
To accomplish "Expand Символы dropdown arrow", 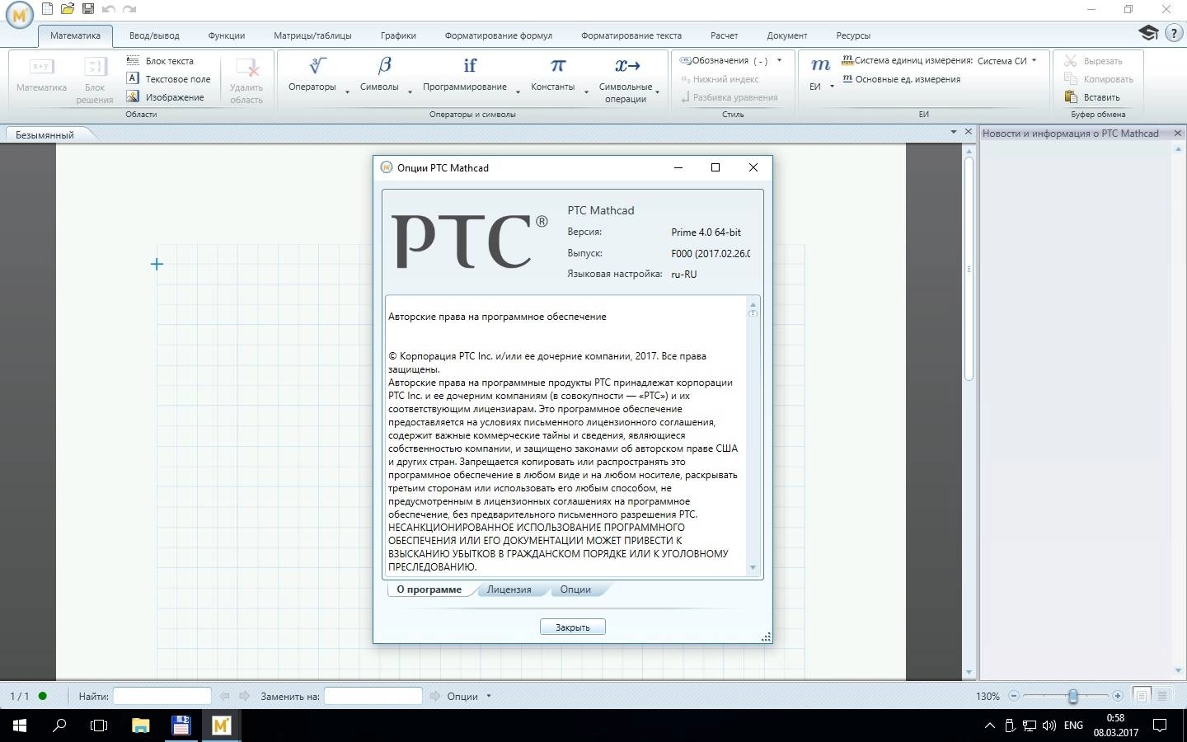I will (x=410, y=92).
